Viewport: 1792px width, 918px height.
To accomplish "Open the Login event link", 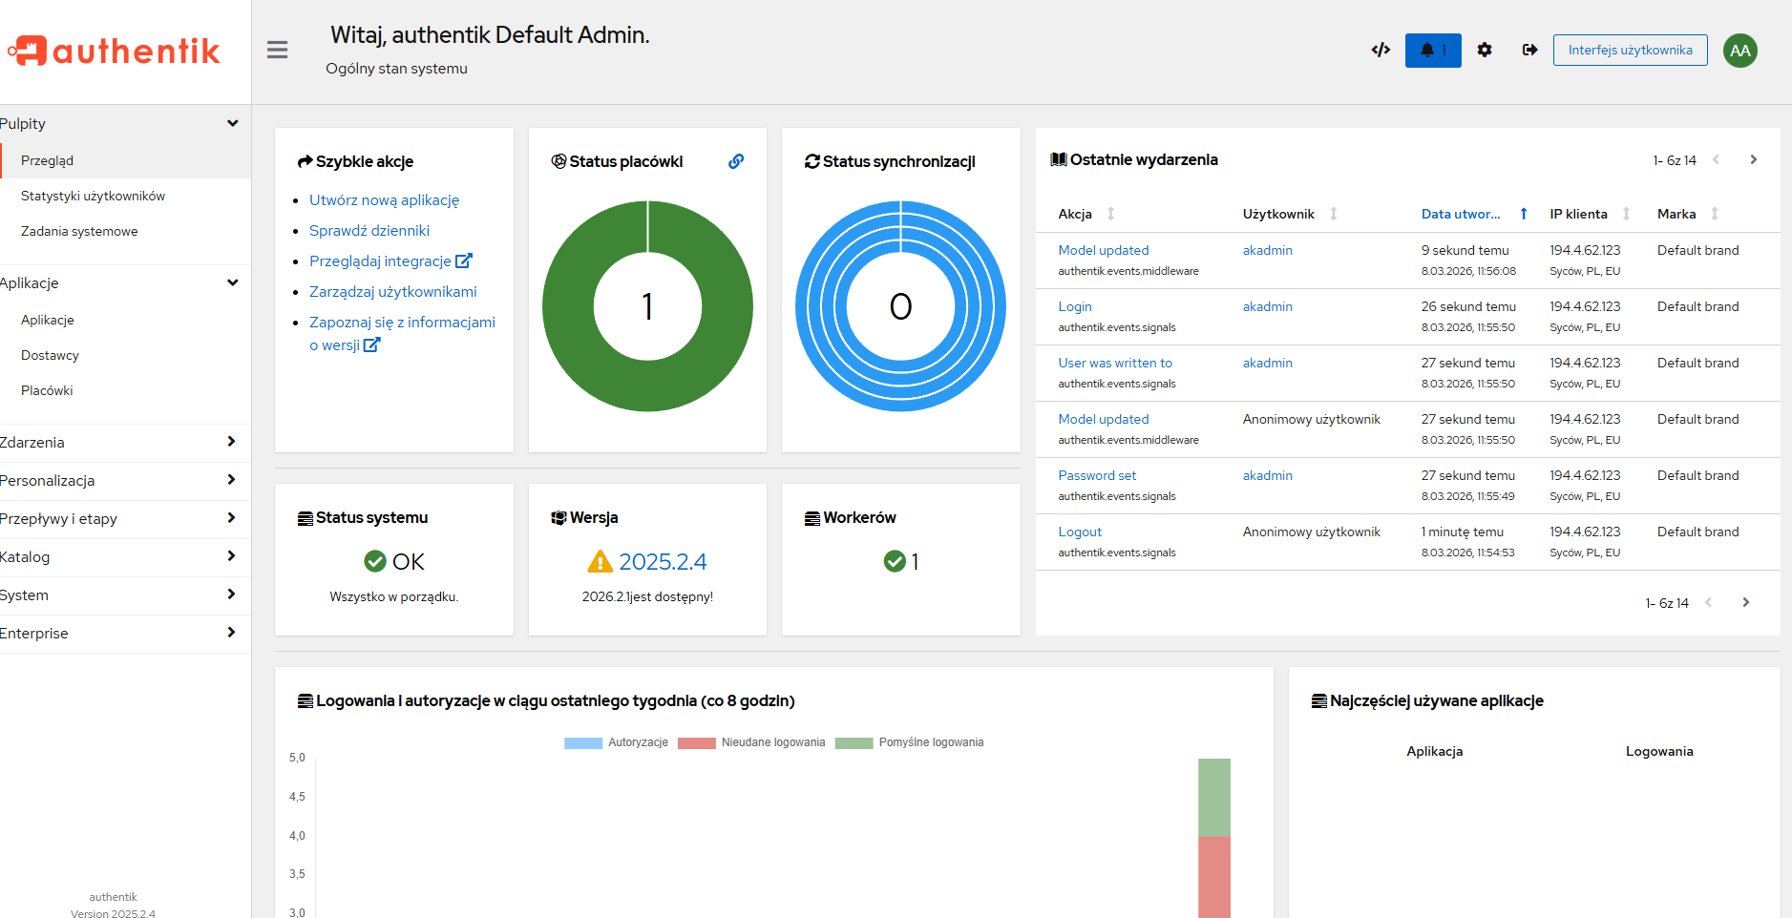I will click(x=1075, y=306).
